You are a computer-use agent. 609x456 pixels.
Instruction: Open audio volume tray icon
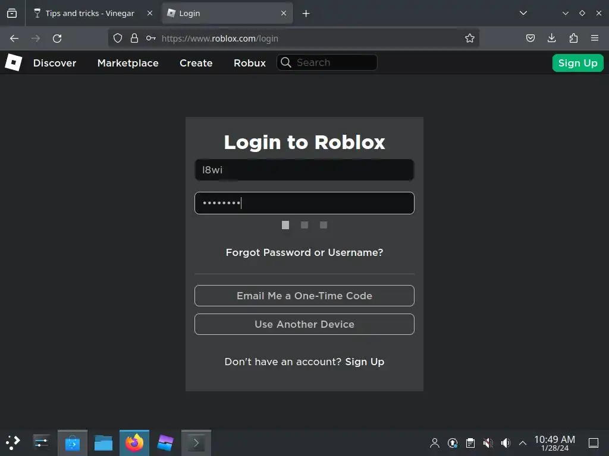[x=506, y=443]
